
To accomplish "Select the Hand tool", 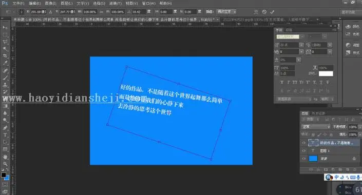I will pos(5,157).
